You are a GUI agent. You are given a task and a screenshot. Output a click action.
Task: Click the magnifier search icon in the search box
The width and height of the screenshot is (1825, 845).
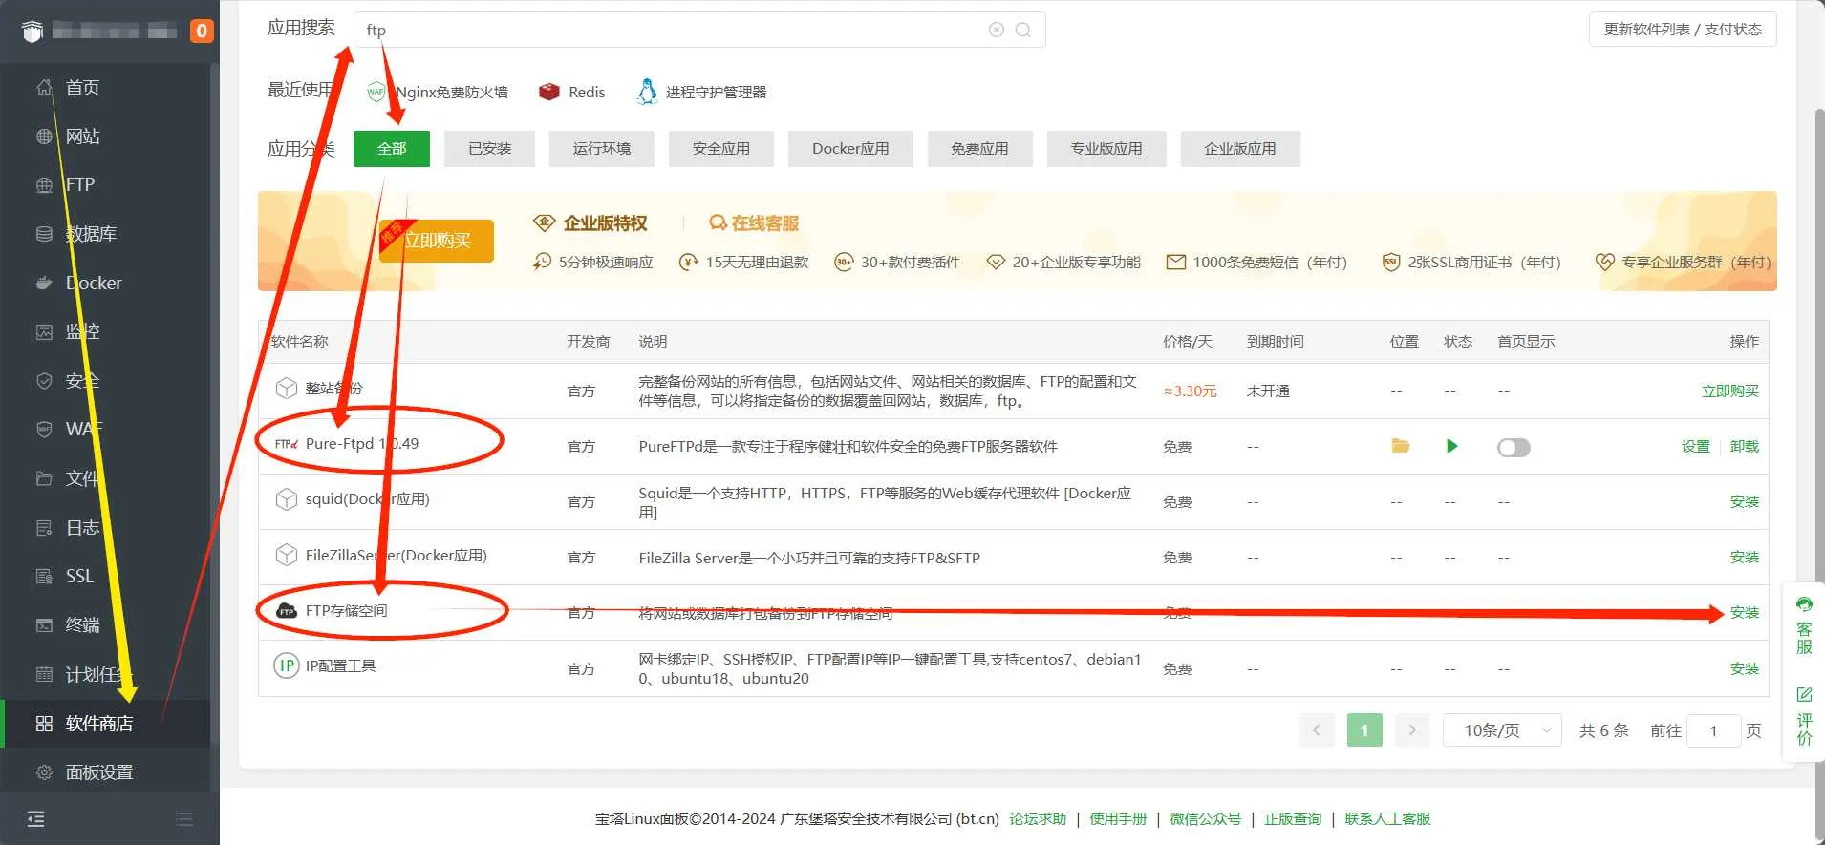1023,30
